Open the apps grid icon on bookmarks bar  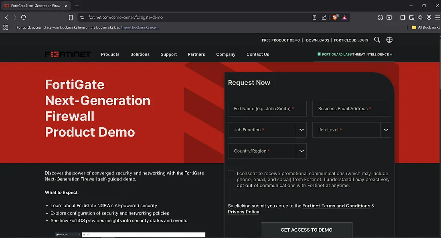coord(6,28)
